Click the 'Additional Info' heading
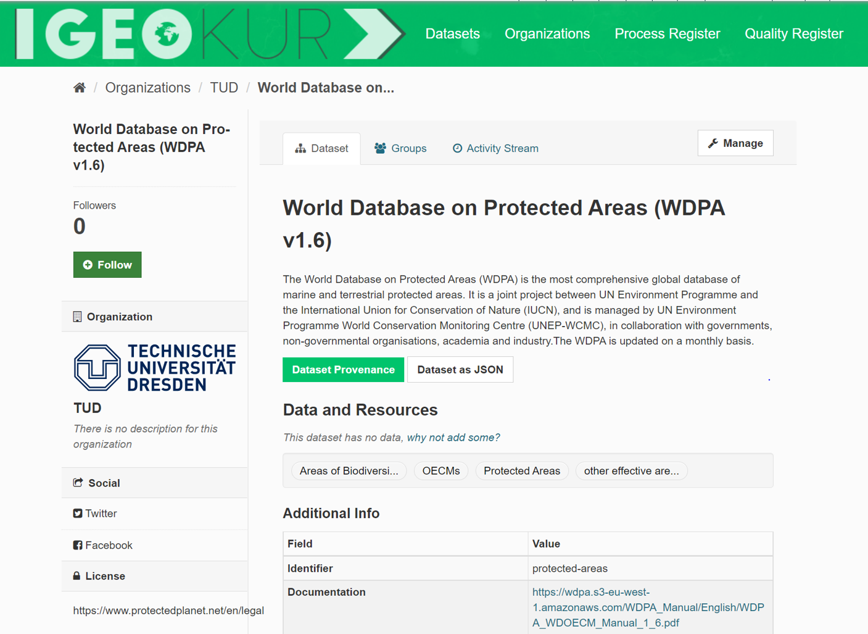868x634 pixels. pos(331,514)
